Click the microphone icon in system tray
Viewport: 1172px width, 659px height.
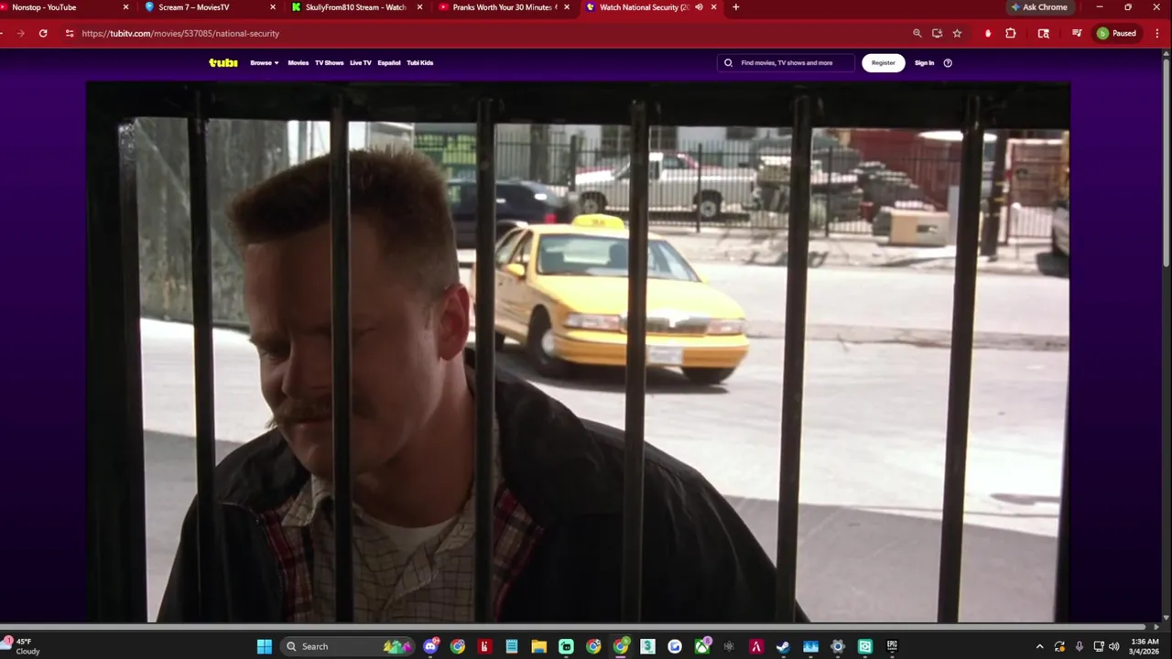point(1080,646)
